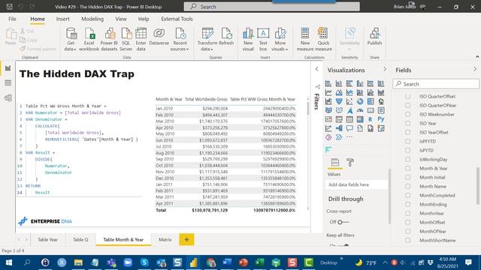Open the Dataverse connector
This screenshot has height=270, width=481.
click(159, 37)
